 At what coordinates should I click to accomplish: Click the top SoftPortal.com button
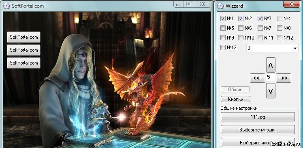[x=24, y=37]
